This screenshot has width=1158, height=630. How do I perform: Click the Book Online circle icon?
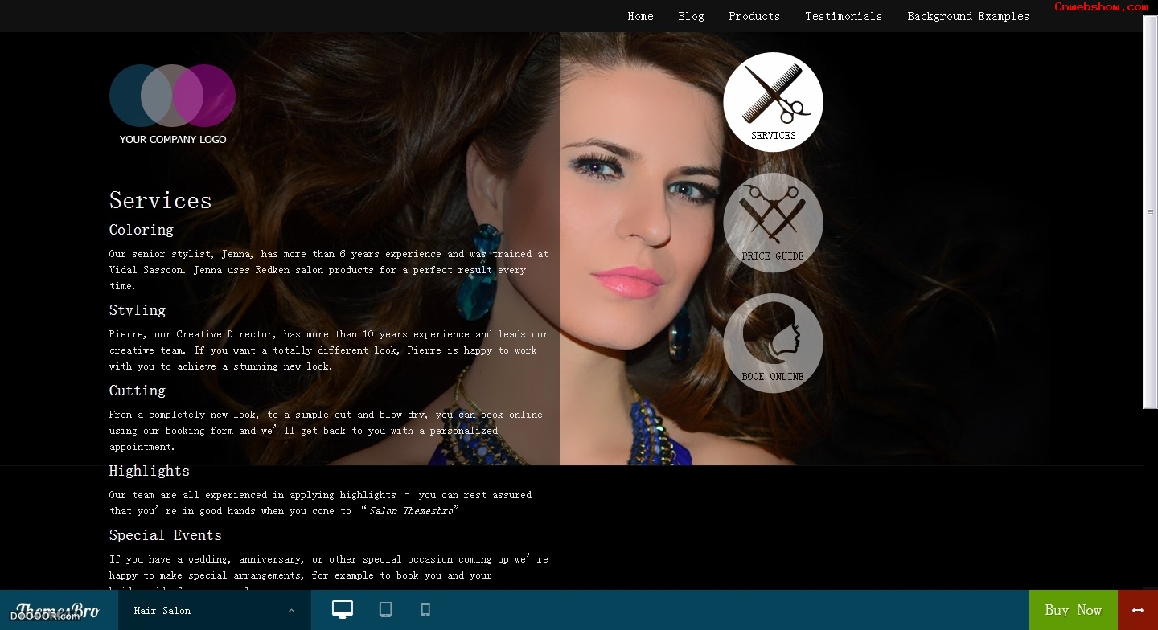pyautogui.click(x=773, y=343)
